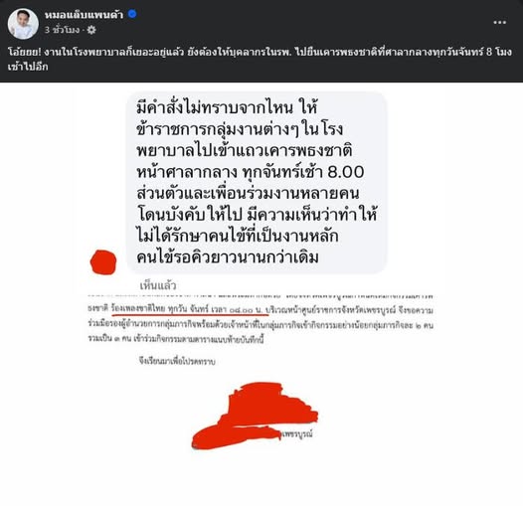Image resolution: width=523 pixels, height=506 pixels.
Task: Click the red-underlined ร้องเพลงชาติไทย phrase
Action: tap(138, 308)
